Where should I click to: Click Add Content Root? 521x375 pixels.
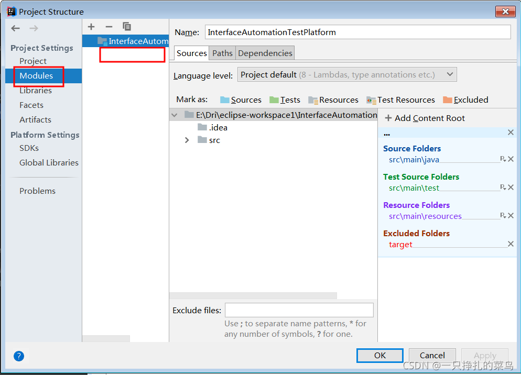pos(425,118)
